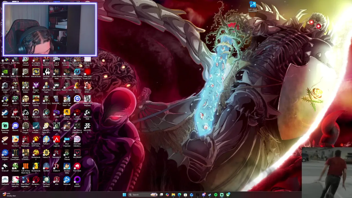Launch Microsoft Edge from the taskbar
This screenshot has width=352, height=198.
click(179, 195)
